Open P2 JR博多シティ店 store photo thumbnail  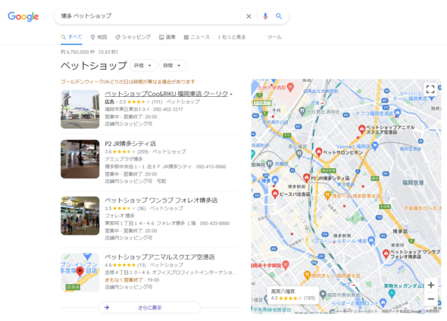pos(80,159)
